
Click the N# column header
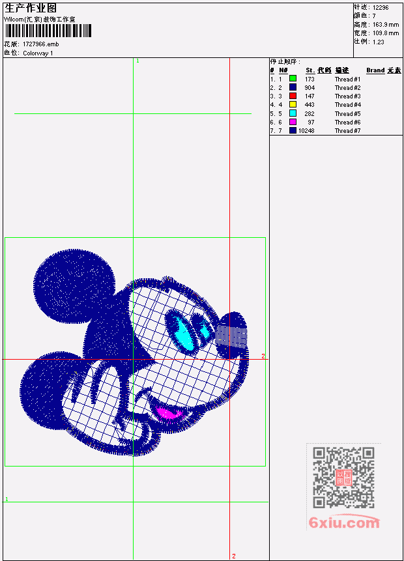[283, 70]
